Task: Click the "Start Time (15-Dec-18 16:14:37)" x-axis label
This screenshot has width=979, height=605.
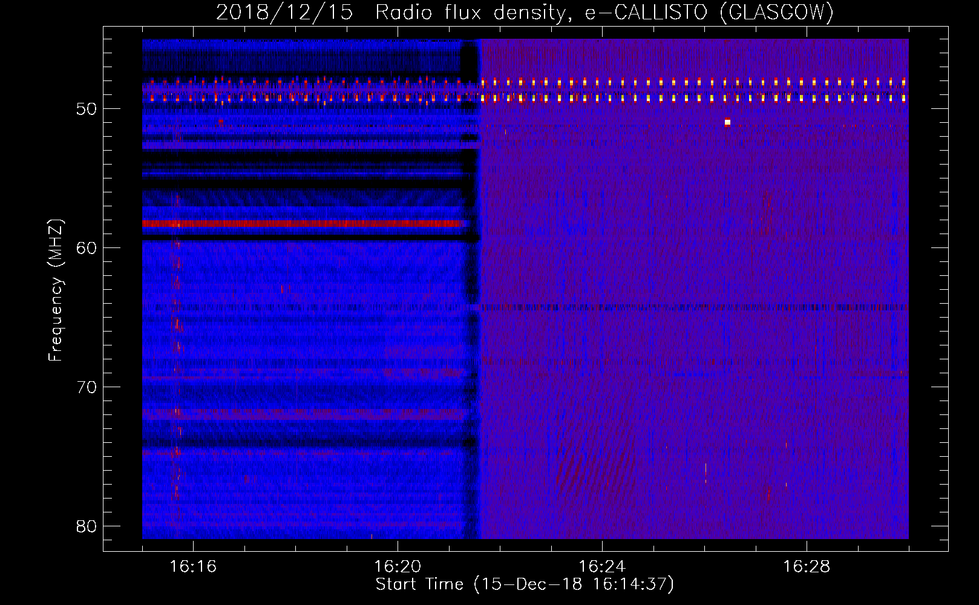Action: point(525,584)
